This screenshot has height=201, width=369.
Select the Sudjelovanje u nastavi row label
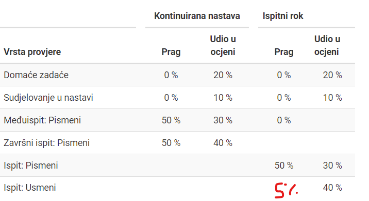click(48, 98)
